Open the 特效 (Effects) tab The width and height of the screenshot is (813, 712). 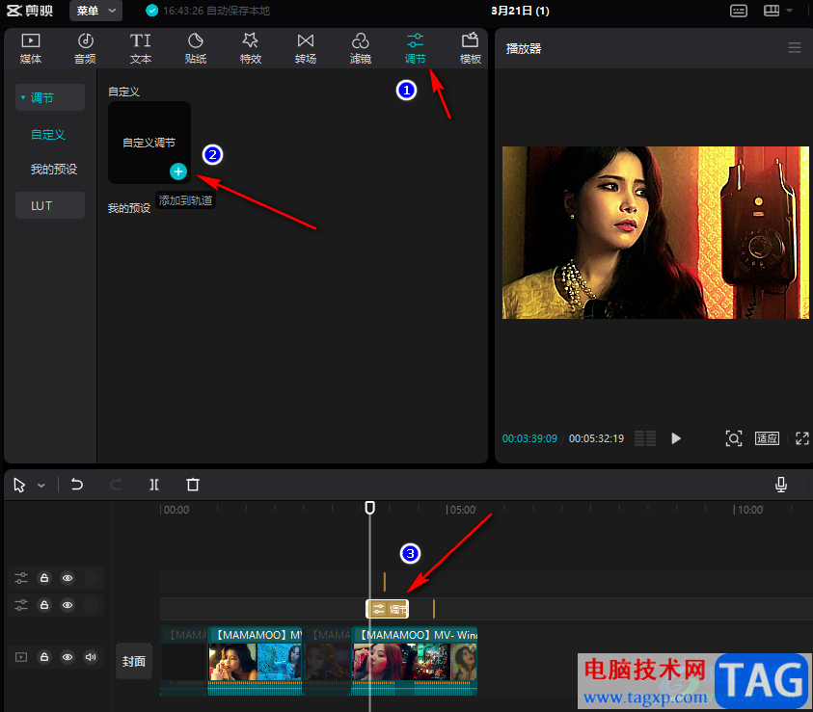[251, 48]
